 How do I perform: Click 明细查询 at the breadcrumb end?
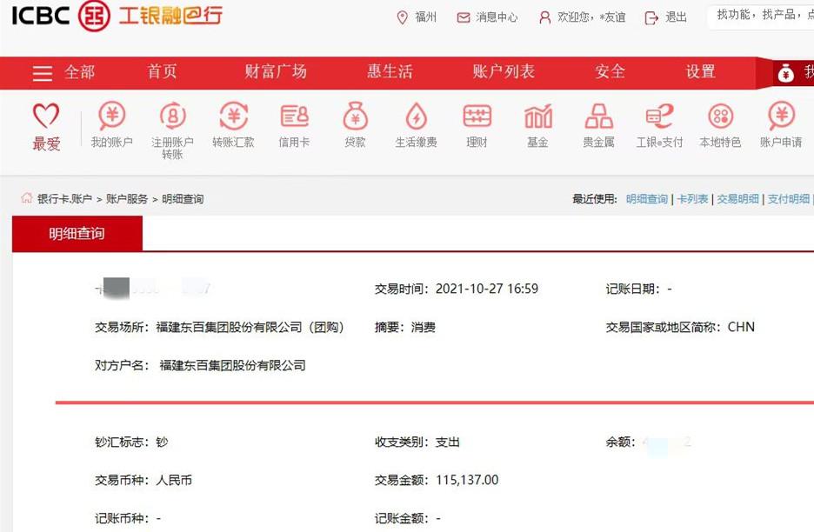[x=183, y=199]
